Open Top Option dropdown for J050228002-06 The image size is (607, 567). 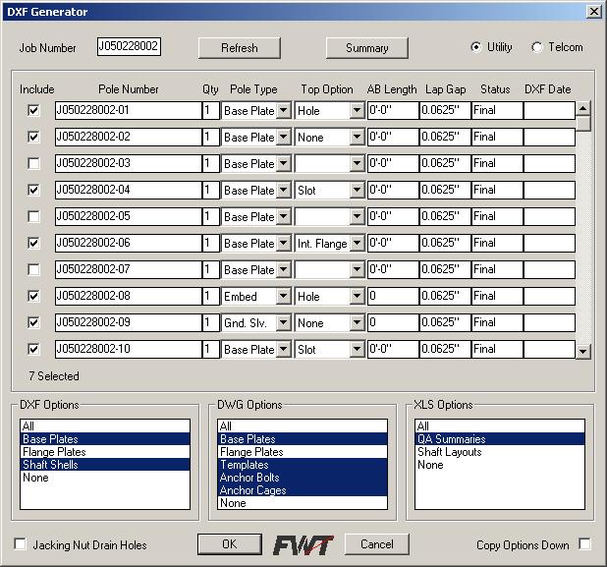[x=357, y=243]
